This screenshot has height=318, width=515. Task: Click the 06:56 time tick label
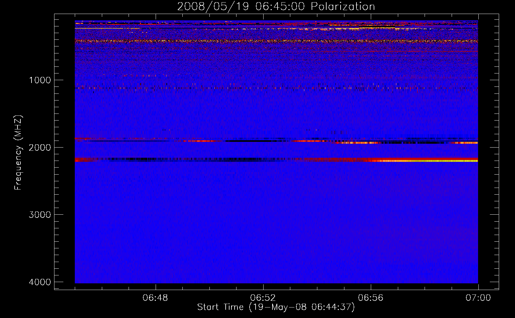pos(370,298)
